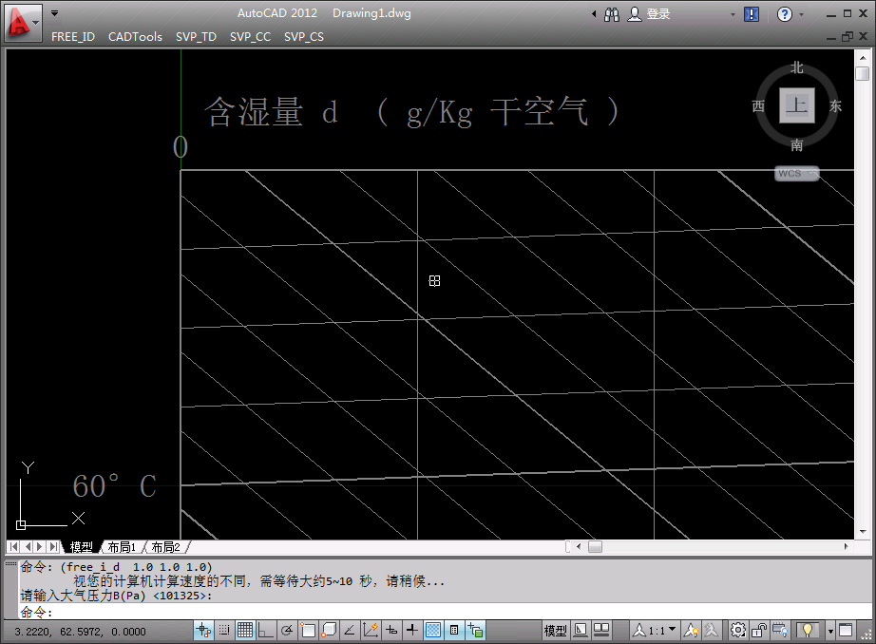Viewport: 876px width, 644px height.
Task: Click ViewCube 北 (north) direction
Action: (797, 68)
